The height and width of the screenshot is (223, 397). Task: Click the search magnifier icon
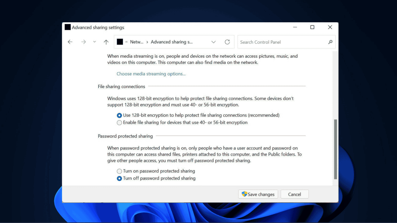point(330,42)
